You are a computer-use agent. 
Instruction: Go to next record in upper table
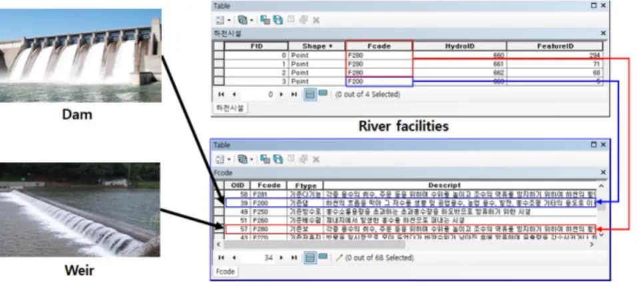[x=281, y=94]
